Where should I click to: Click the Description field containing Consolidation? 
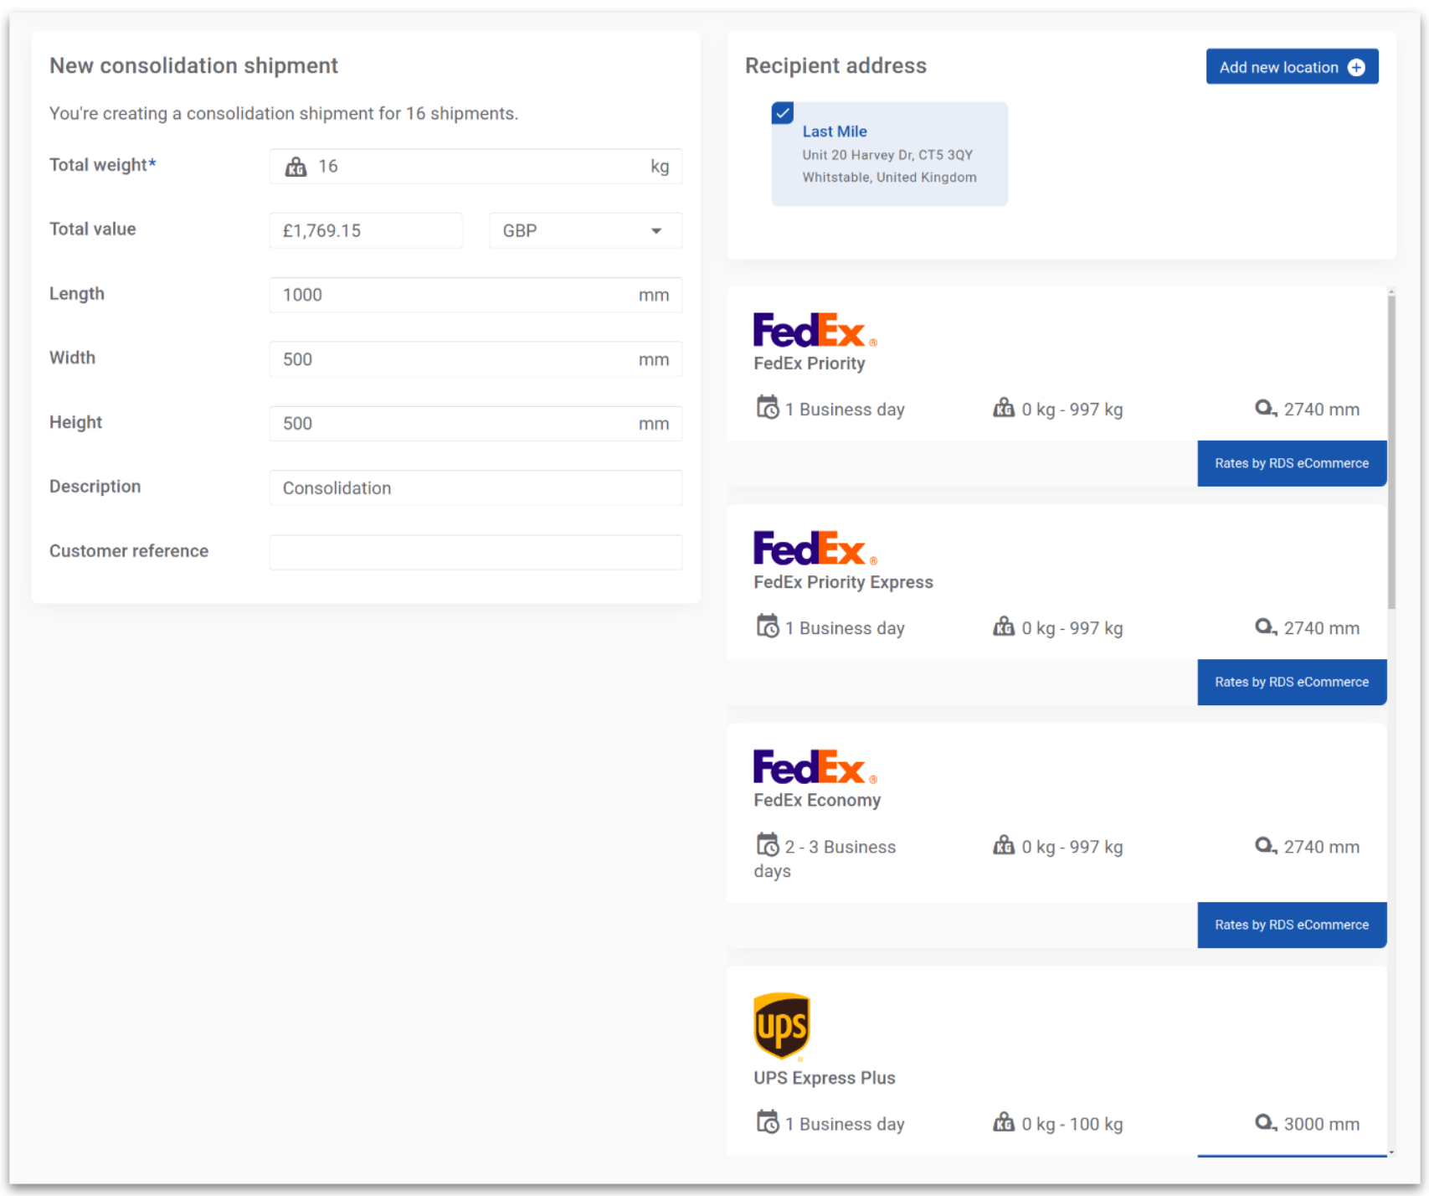475,488
